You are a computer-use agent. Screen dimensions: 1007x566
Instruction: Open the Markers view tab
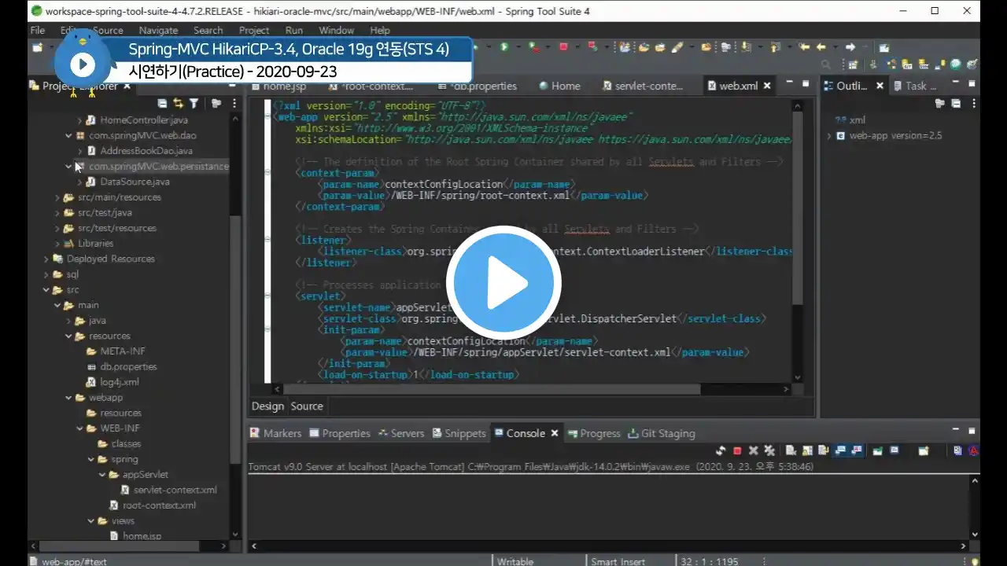[x=275, y=433]
